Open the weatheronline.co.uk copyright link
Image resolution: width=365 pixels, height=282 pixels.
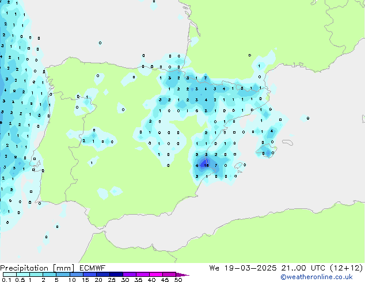click(x=316, y=277)
